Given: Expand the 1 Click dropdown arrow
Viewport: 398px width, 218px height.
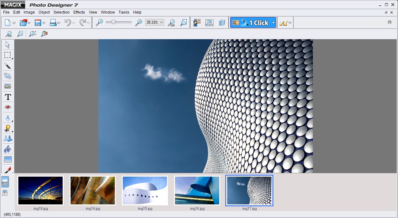Looking at the screenshot, I should (273, 23).
